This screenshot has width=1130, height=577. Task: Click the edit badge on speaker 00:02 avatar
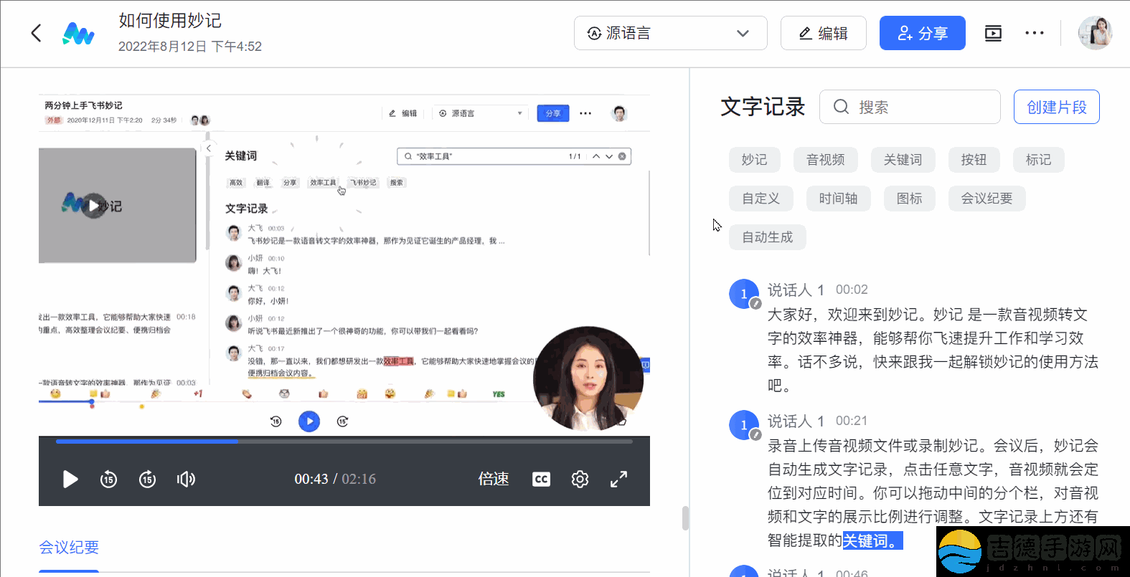tap(755, 304)
